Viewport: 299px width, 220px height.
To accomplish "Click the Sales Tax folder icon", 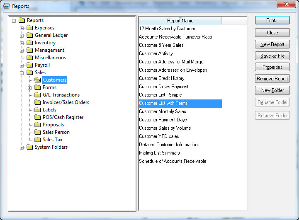I will [37, 140].
